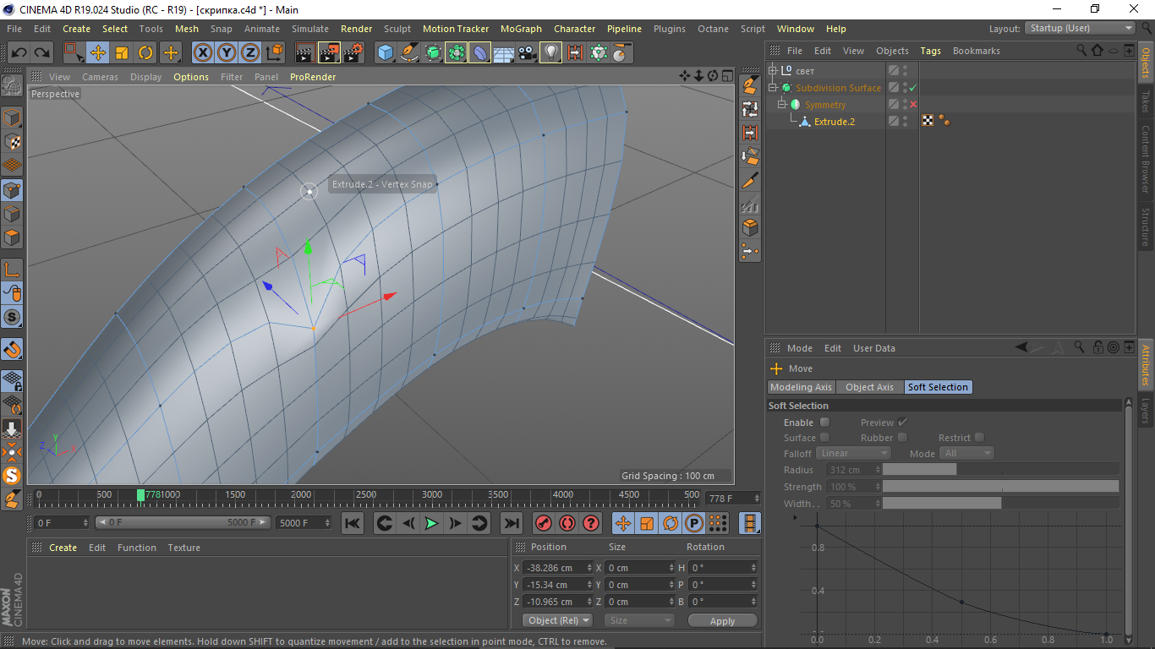Switch to Polygons mode in left toolbar
This screenshot has height=649, width=1155.
12,237
